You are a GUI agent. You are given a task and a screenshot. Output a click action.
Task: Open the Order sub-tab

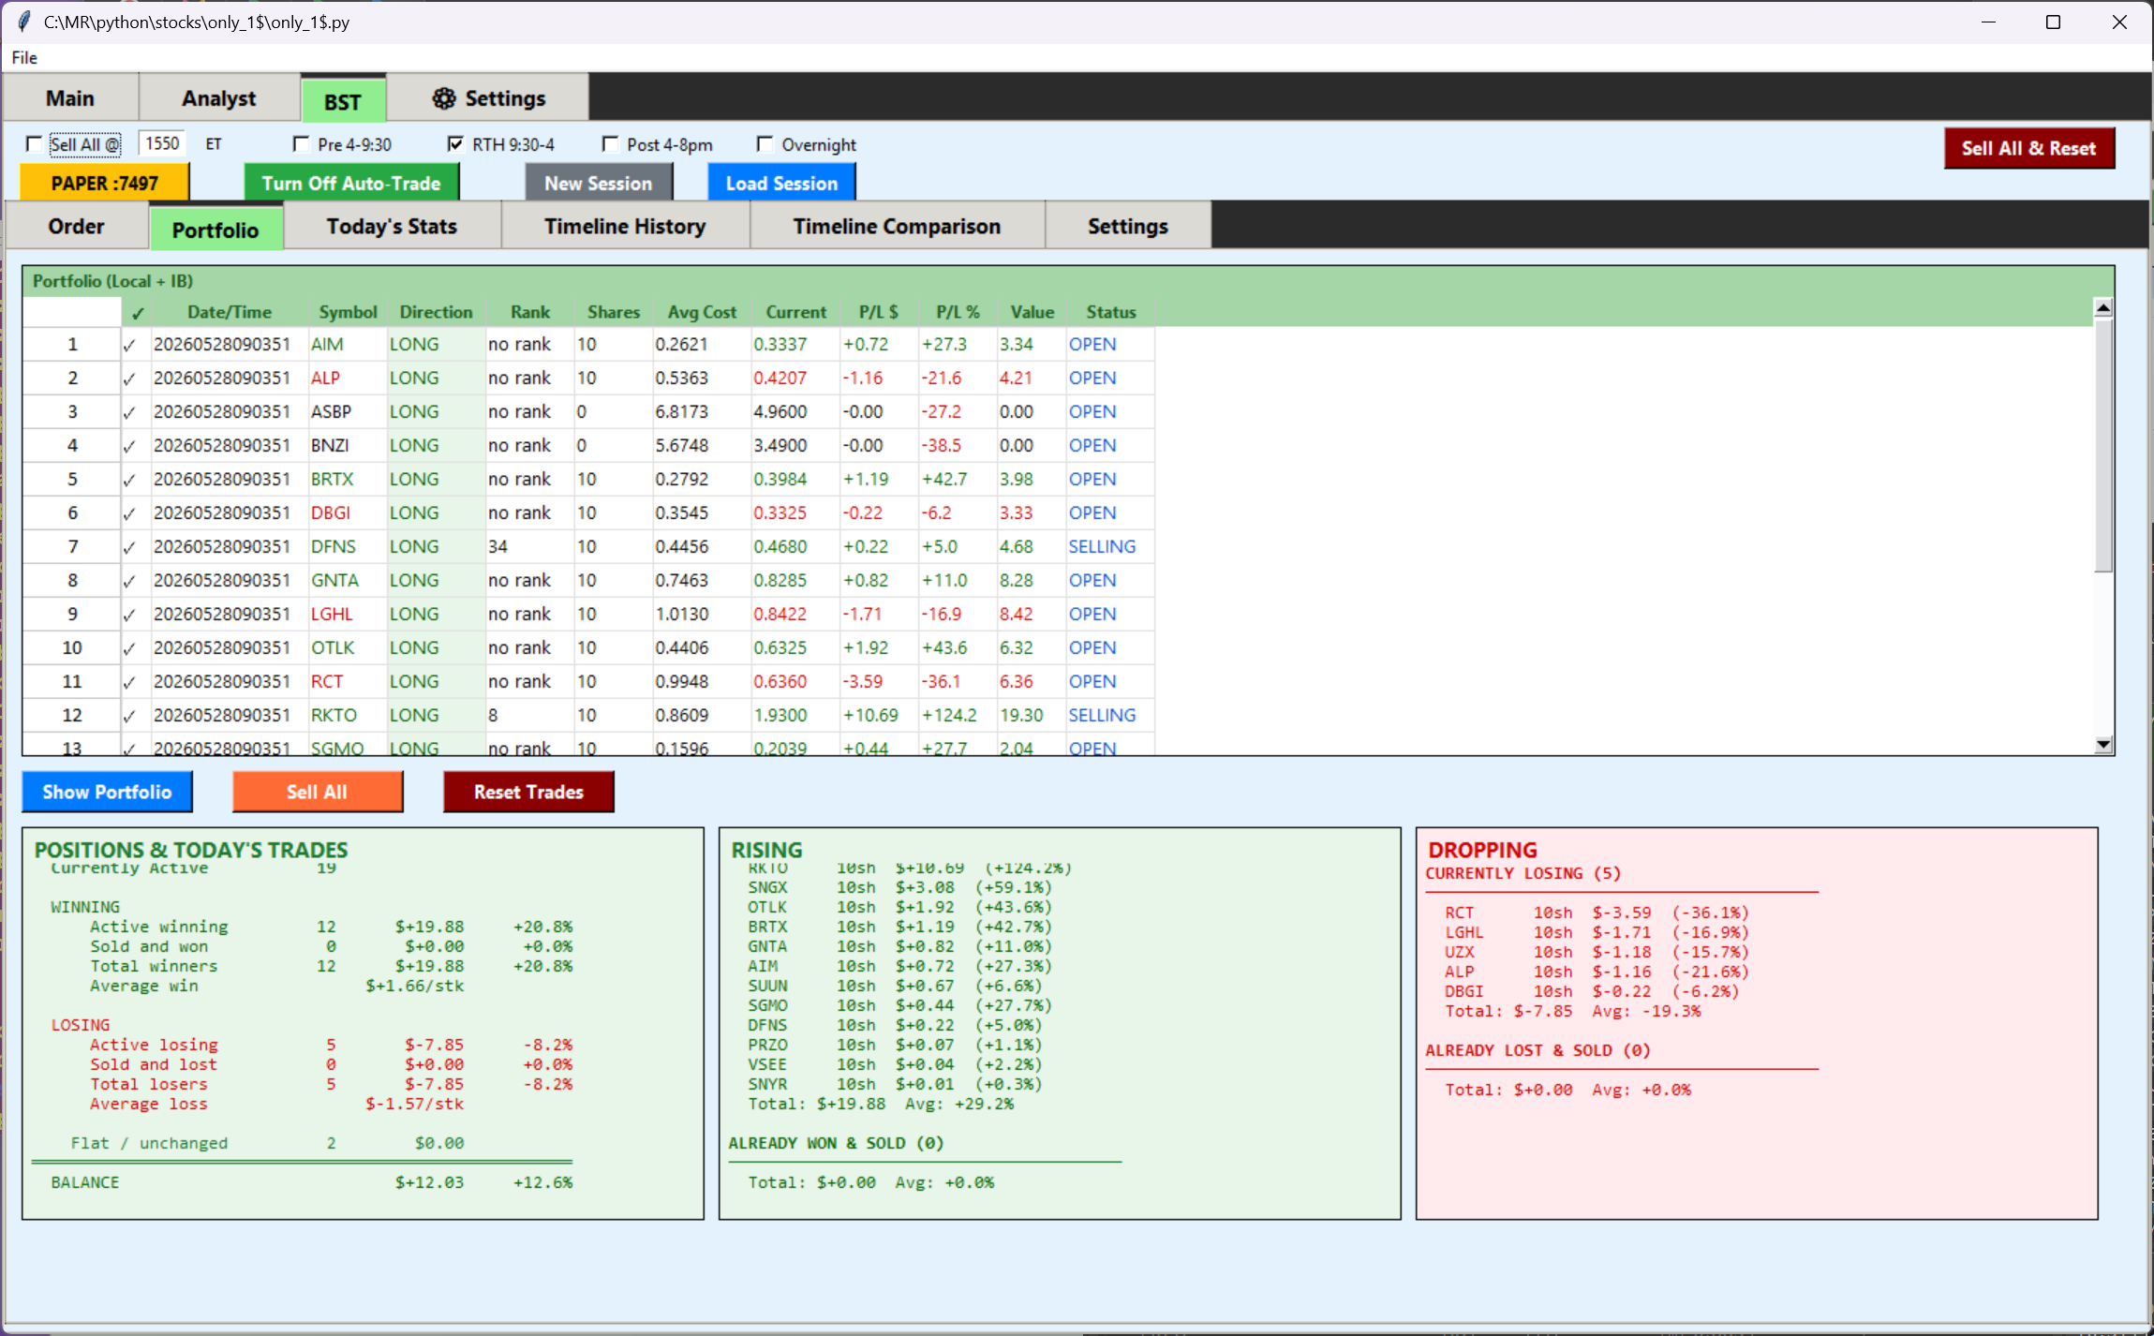77,227
